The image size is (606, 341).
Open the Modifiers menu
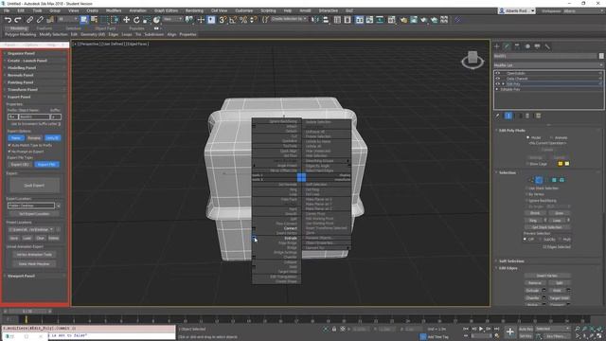click(x=114, y=10)
